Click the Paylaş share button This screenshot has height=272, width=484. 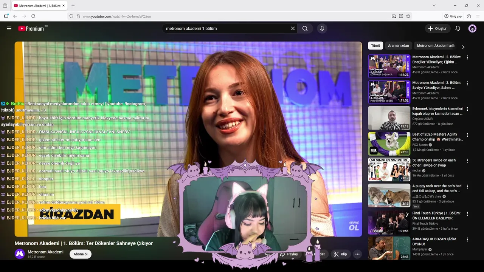[x=289, y=254]
